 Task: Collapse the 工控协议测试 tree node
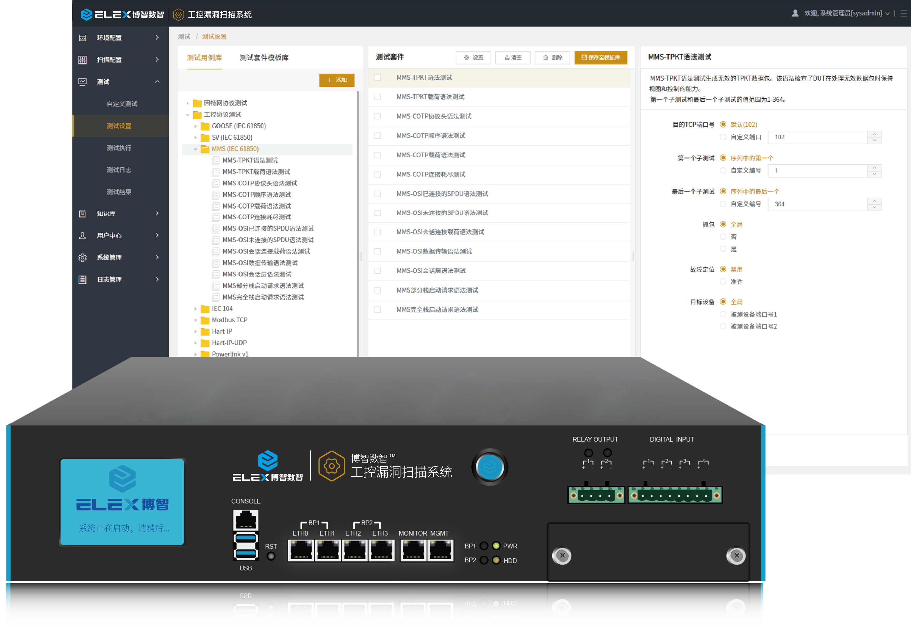point(188,115)
